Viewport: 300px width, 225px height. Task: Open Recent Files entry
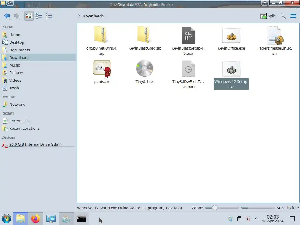click(x=38, y=121)
